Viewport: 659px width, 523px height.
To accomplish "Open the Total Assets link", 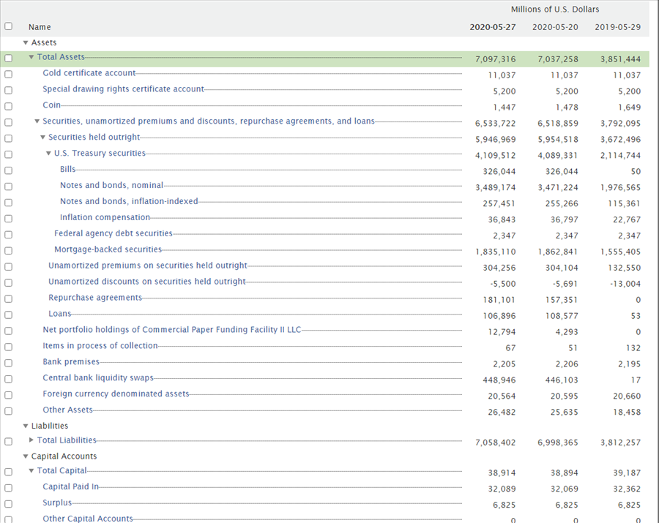I will click(61, 57).
